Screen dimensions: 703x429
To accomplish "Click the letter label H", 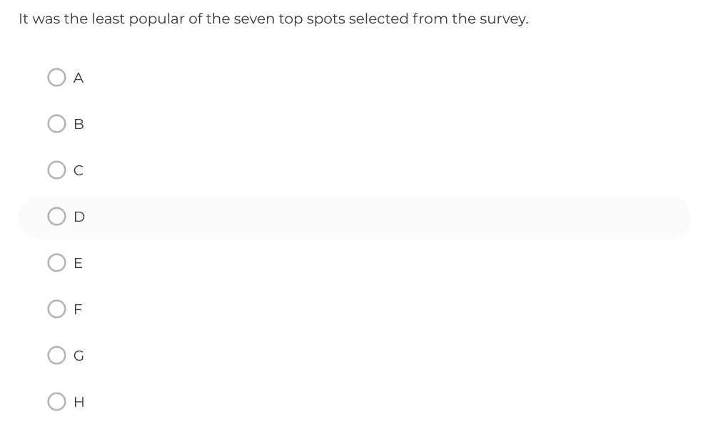I will 79,402.
